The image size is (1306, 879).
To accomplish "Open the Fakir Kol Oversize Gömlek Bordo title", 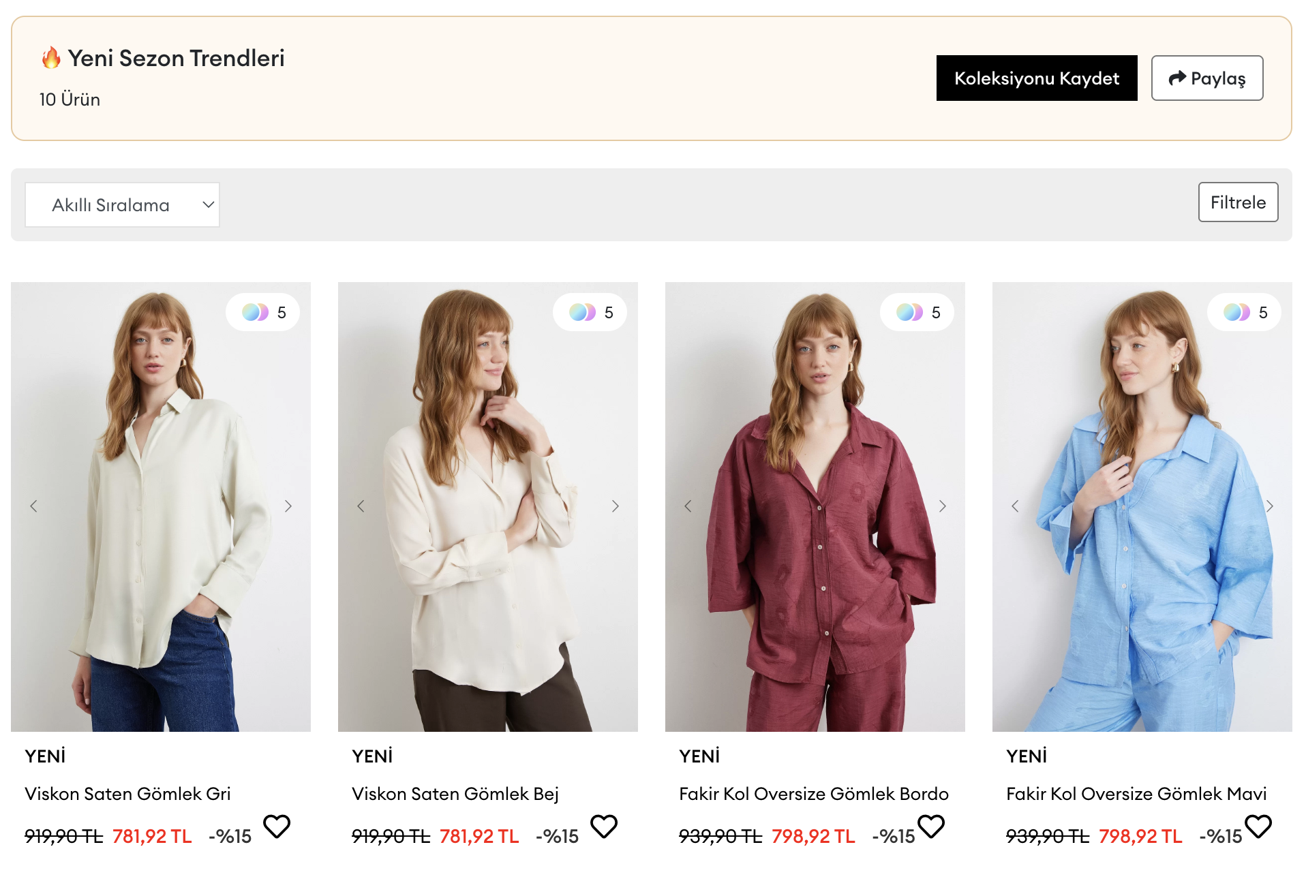I will (813, 794).
